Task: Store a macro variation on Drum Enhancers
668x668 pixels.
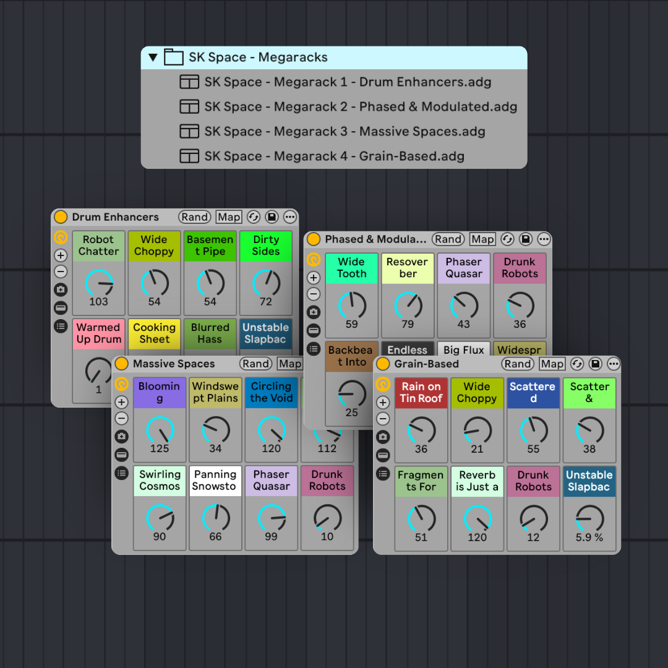Action: (x=60, y=288)
